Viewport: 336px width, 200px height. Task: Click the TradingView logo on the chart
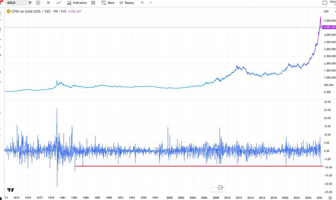click(10, 190)
